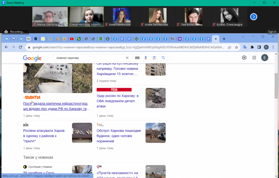Submit search with the magnifier icon
This screenshot has width=279, height=178.
coord(163,58)
